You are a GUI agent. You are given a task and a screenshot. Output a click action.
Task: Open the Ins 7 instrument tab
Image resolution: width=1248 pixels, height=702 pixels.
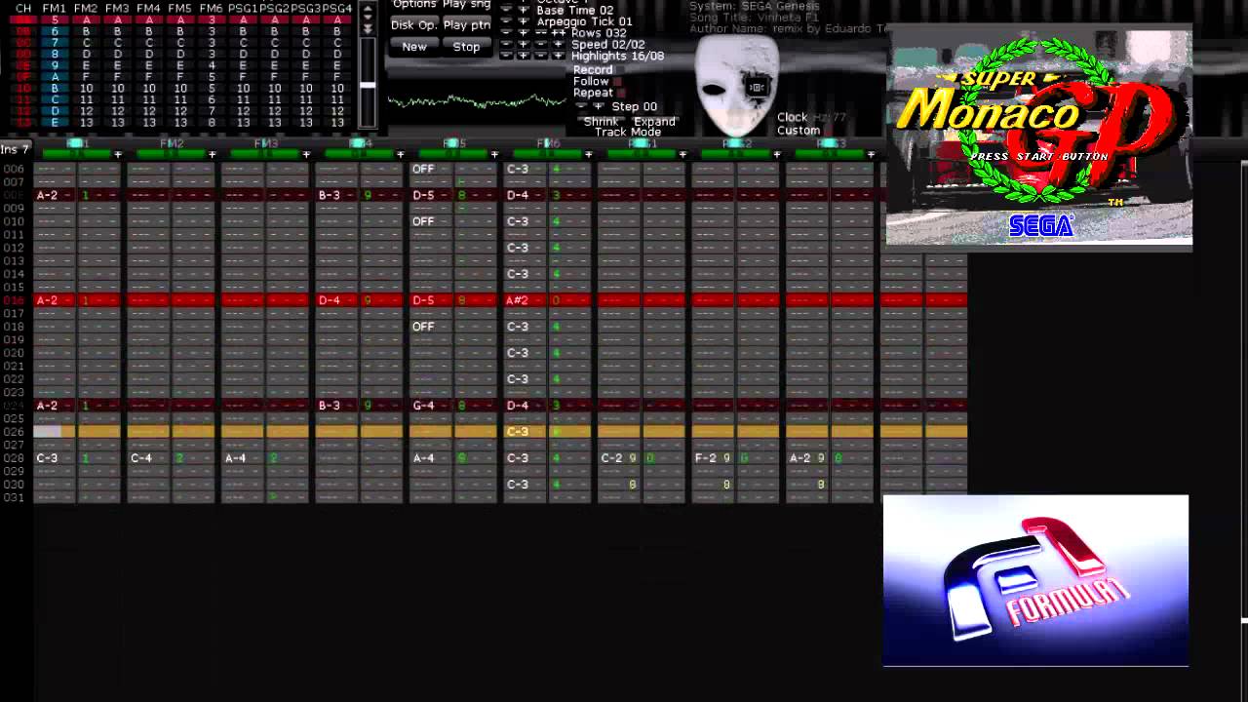coord(16,149)
